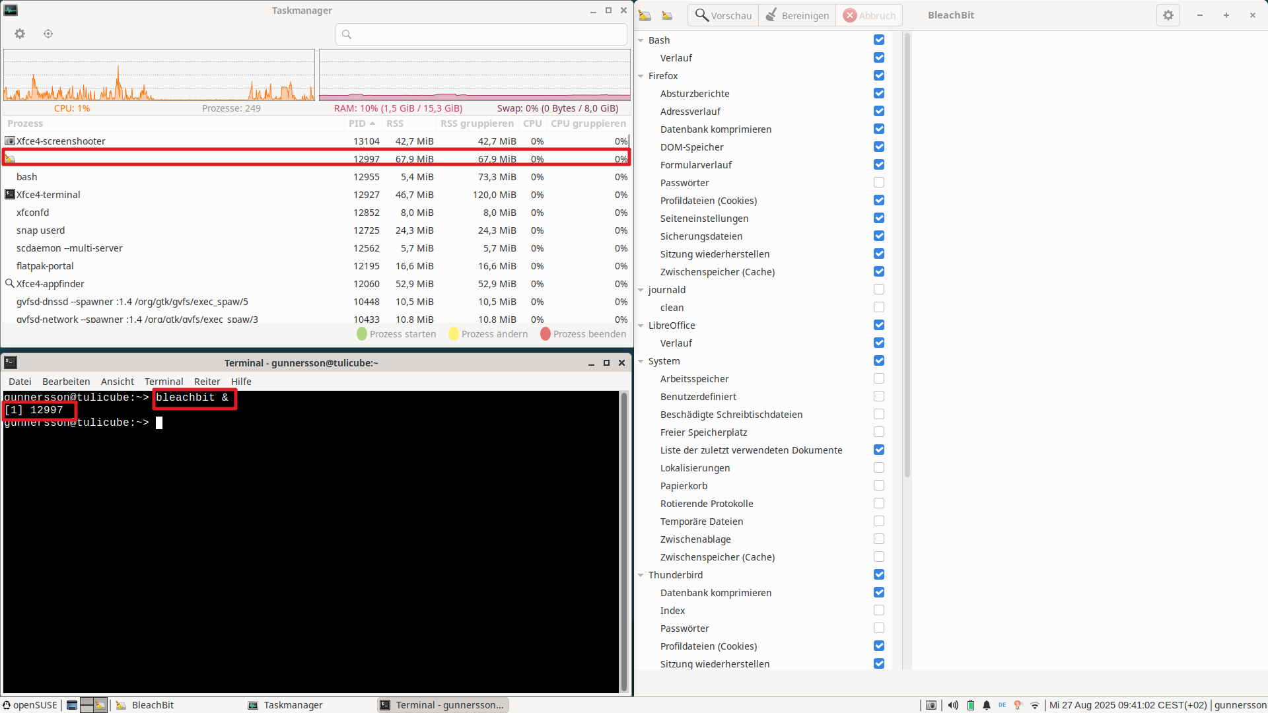Open the openSUSE applications menu
The image size is (1268, 713).
pyautogui.click(x=30, y=705)
